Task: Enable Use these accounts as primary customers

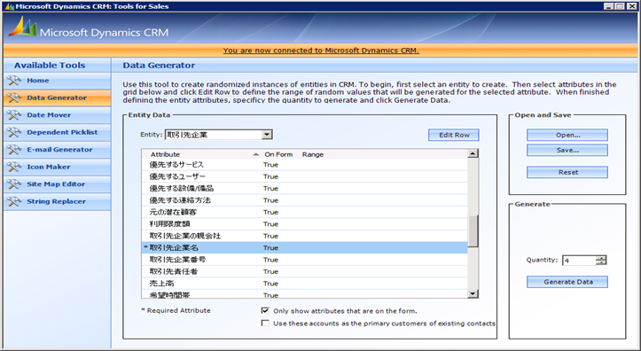Action: [x=265, y=323]
